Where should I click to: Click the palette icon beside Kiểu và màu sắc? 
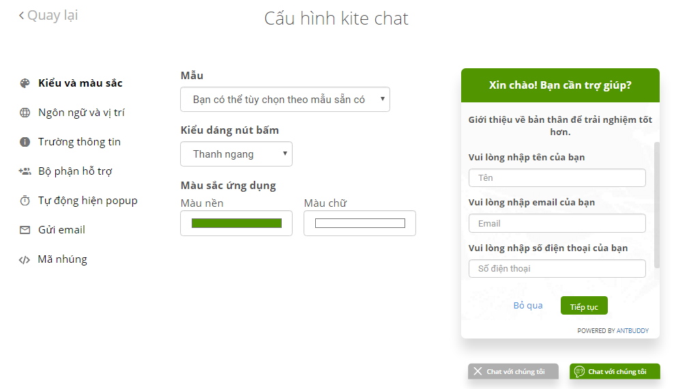coord(25,83)
